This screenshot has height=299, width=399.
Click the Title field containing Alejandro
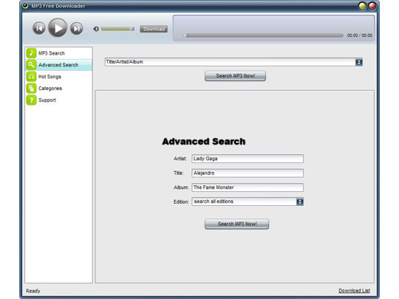[x=248, y=173]
